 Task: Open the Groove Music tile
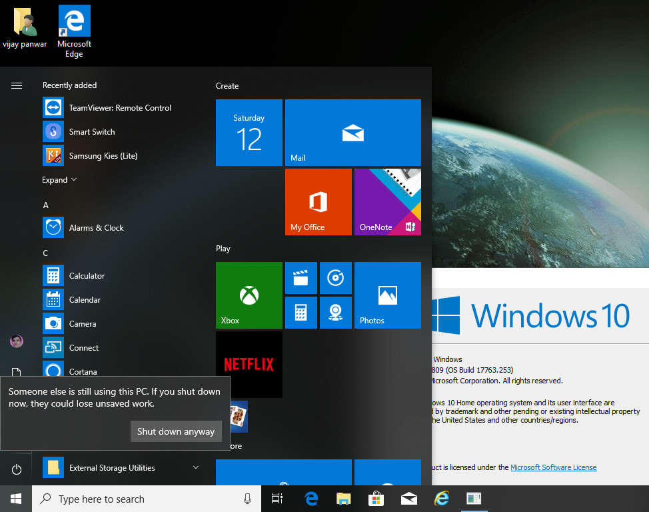click(336, 278)
